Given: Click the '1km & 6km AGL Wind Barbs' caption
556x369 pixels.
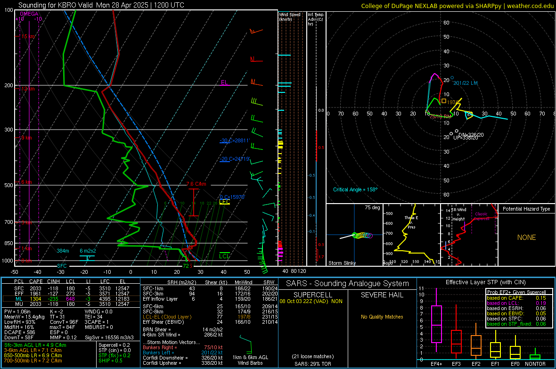Looking at the screenshot, I should (250, 360).
